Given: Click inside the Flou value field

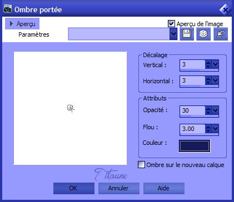Looking at the screenshot, I should pyautogui.click(x=192, y=129).
